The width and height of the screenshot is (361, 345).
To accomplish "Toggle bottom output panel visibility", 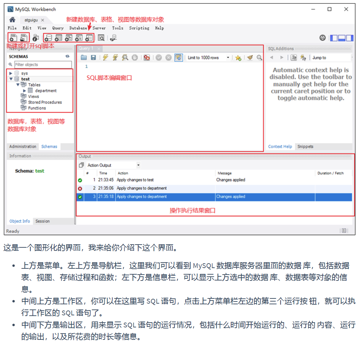I will coord(342,38).
